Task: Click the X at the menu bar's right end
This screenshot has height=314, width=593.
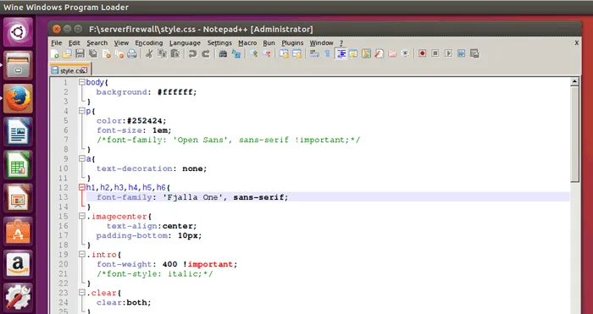Action: pyautogui.click(x=577, y=42)
